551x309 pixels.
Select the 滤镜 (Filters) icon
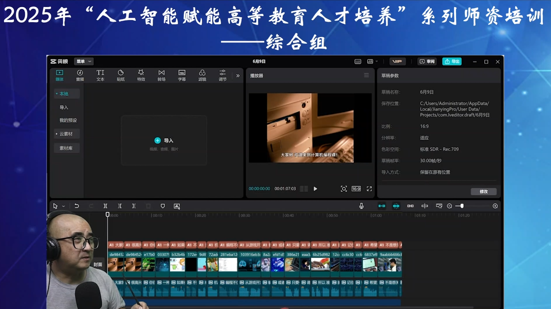(202, 75)
